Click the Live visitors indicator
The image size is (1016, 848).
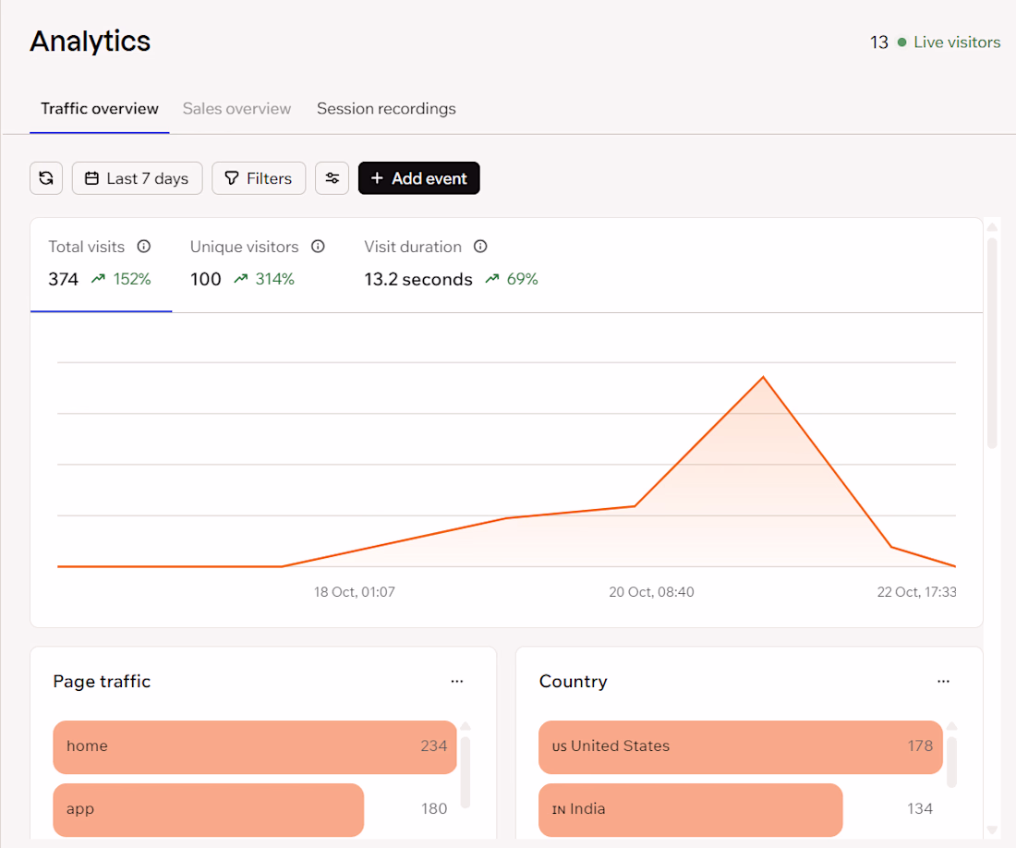click(949, 42)
